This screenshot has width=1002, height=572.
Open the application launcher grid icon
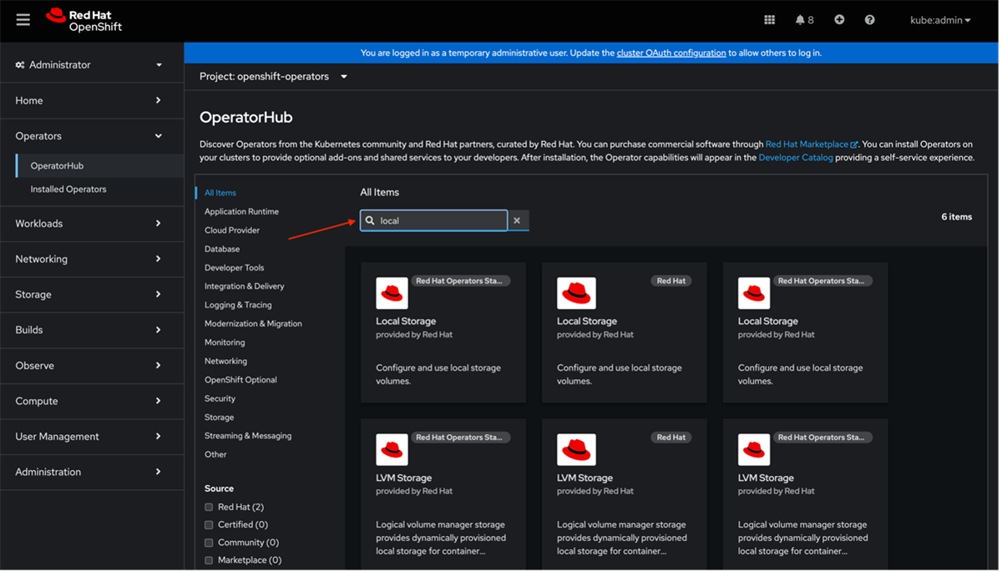(769, 19)
